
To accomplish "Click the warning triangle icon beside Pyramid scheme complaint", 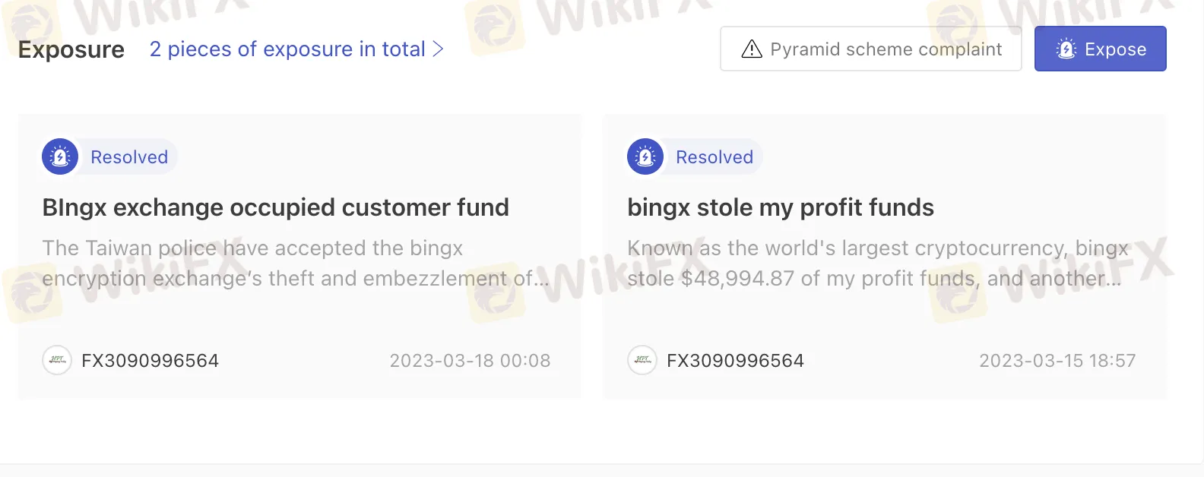I will (752, 49).
